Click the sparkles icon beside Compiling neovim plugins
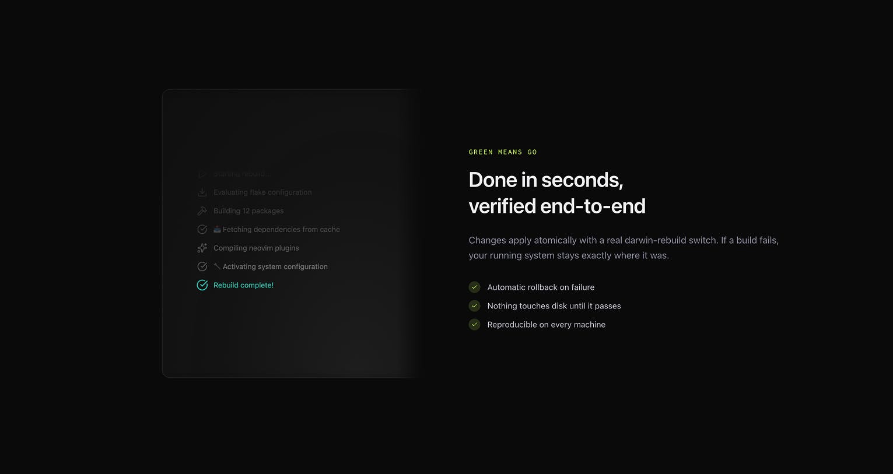Viewport: 893px width, 474px height. pyautogui.click(x=202, y=248)
